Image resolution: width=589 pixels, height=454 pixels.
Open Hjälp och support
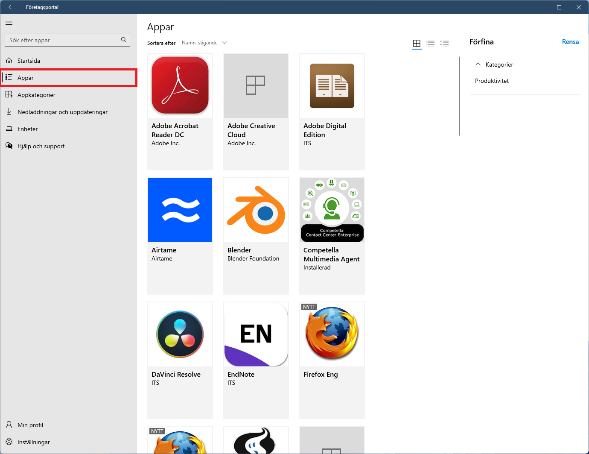tap(68, 146)
